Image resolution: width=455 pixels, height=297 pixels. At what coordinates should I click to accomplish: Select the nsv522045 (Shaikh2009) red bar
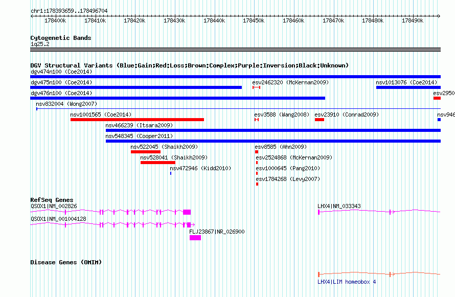[146, 152]
